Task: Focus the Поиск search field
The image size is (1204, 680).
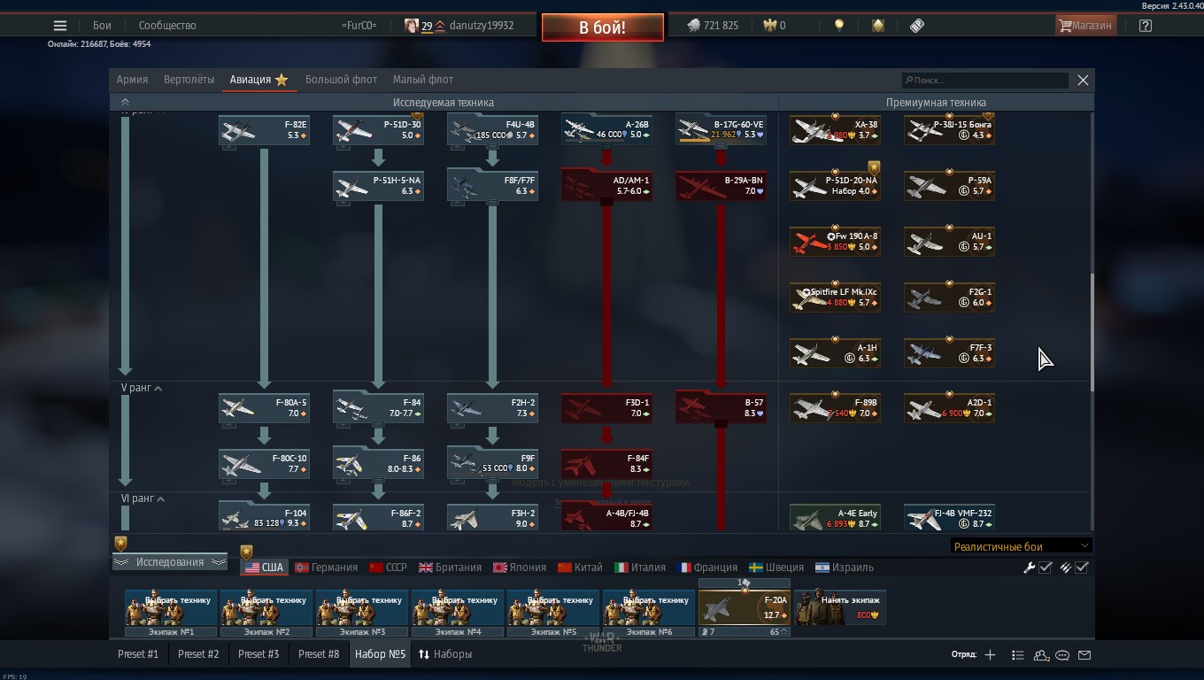Action: tap(984, 81)
